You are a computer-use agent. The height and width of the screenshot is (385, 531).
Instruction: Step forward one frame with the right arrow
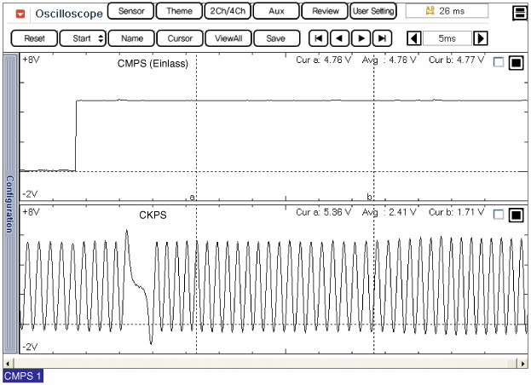361,38
